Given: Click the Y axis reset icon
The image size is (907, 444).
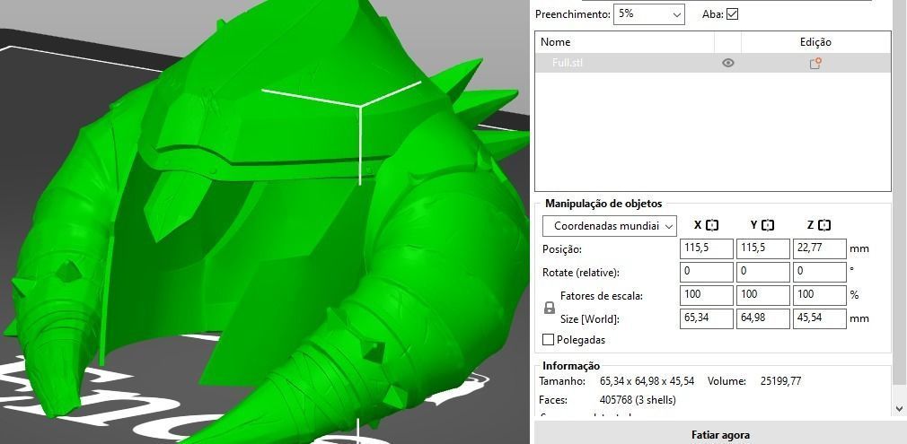Looking at the screenshot, I should [x=768, y=225].
